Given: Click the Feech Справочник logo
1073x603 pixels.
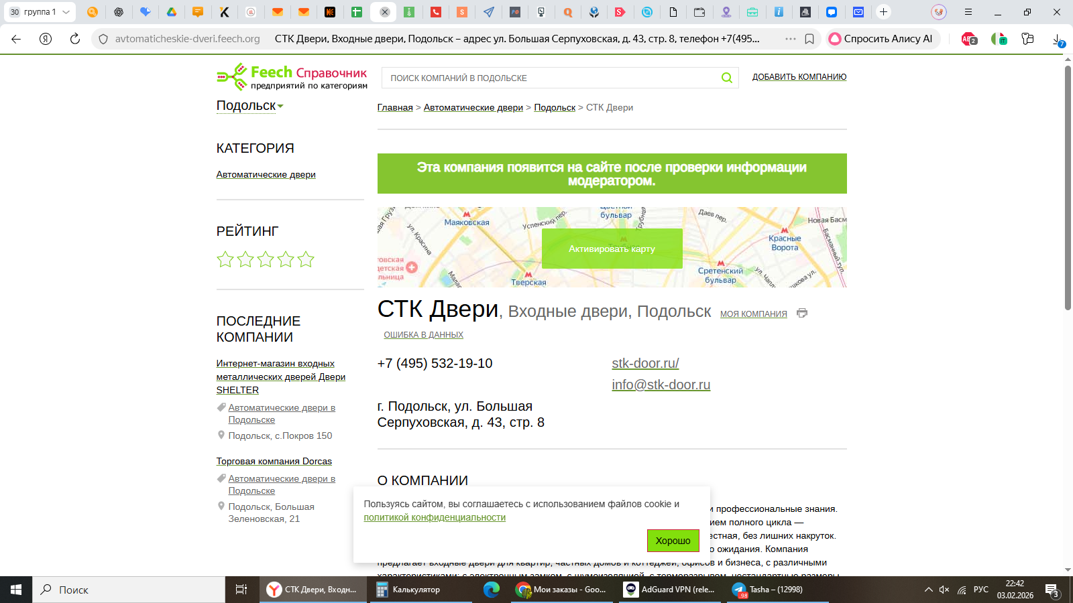Looking at the screenshot, I should [292, 77].
